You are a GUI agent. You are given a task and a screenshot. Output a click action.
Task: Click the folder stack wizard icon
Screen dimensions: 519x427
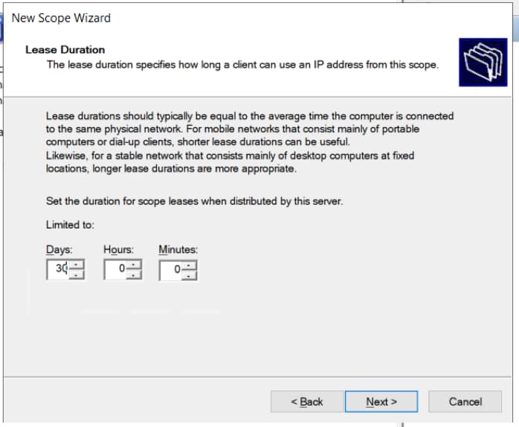(x=483, y=62)
